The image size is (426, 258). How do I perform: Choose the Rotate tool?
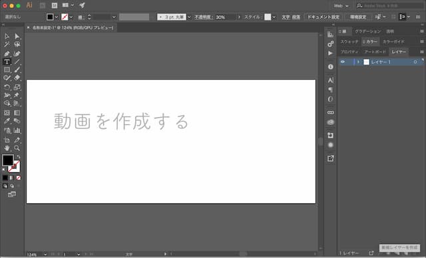click(7, 87)
